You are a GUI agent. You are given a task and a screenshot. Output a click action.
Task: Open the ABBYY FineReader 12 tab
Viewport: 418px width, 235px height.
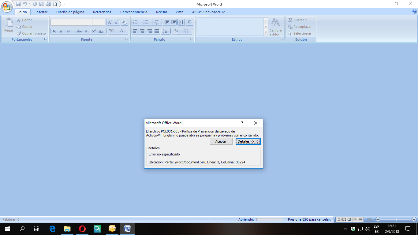pyautogui.click(x=208, y=12)
